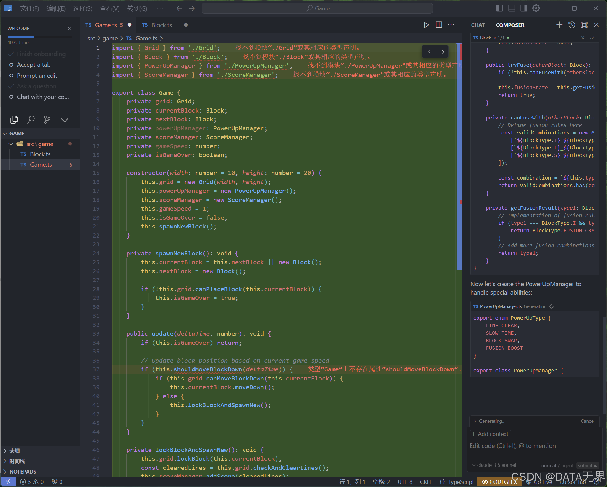Viewport: 607px width, 487px height.
Task: Focus the Edit code input field
Action: tap(534, 446)
